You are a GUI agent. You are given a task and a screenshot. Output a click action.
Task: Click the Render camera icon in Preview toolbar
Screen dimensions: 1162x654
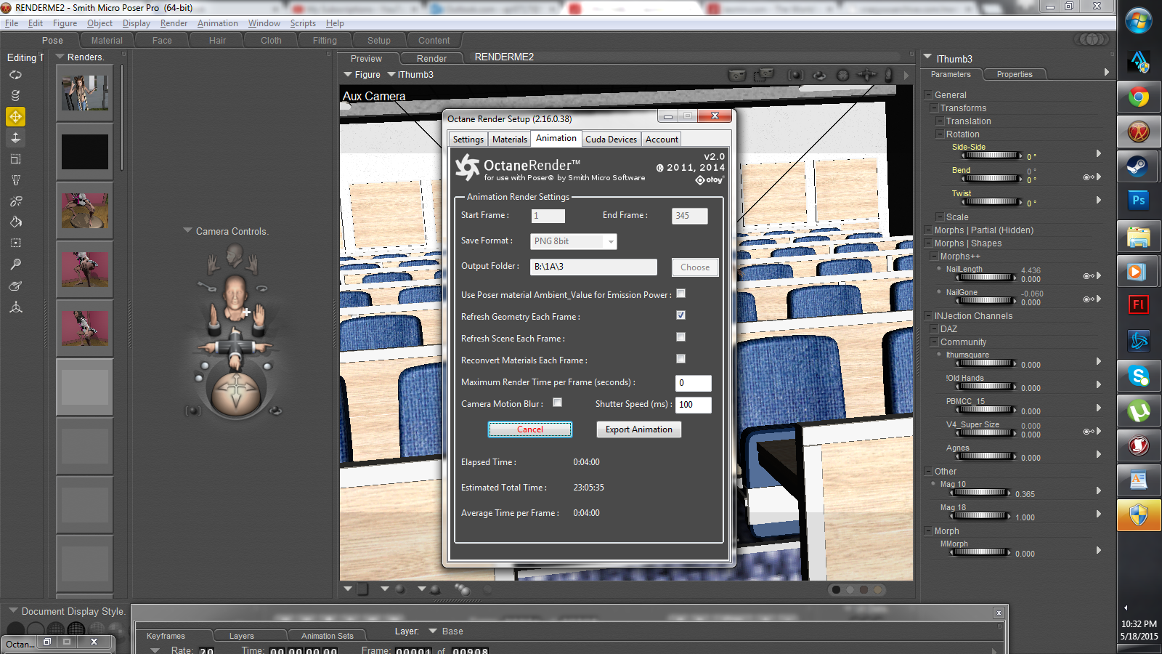tap(737, 75)
